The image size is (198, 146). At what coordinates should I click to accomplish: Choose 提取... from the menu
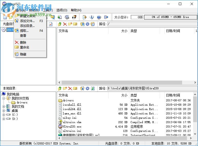tap(30, 31)
